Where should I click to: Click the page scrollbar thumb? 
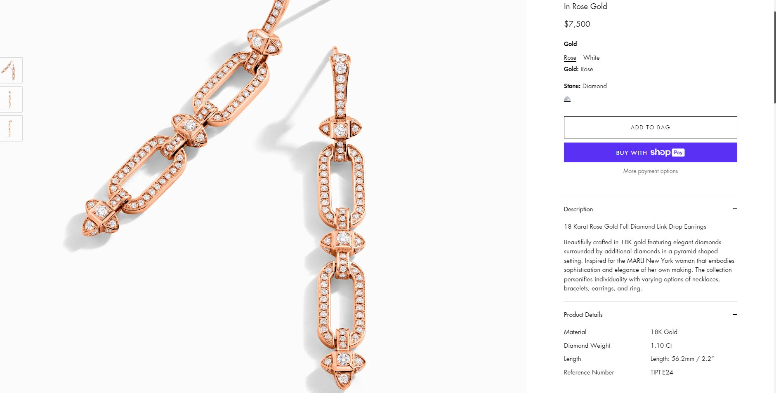774,58
